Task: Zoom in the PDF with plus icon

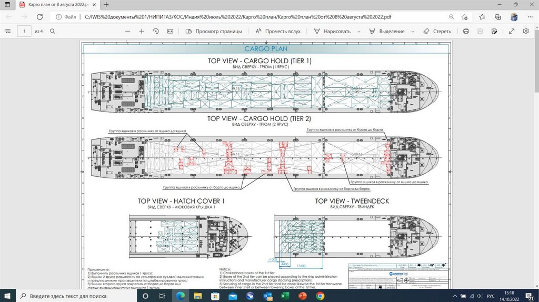Action: 142,31
